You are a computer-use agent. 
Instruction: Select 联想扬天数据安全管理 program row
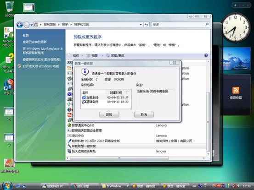[x=87, y=130]
